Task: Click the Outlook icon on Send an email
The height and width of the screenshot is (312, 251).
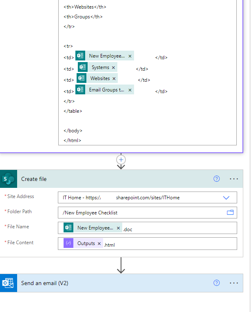Action: 9,283
